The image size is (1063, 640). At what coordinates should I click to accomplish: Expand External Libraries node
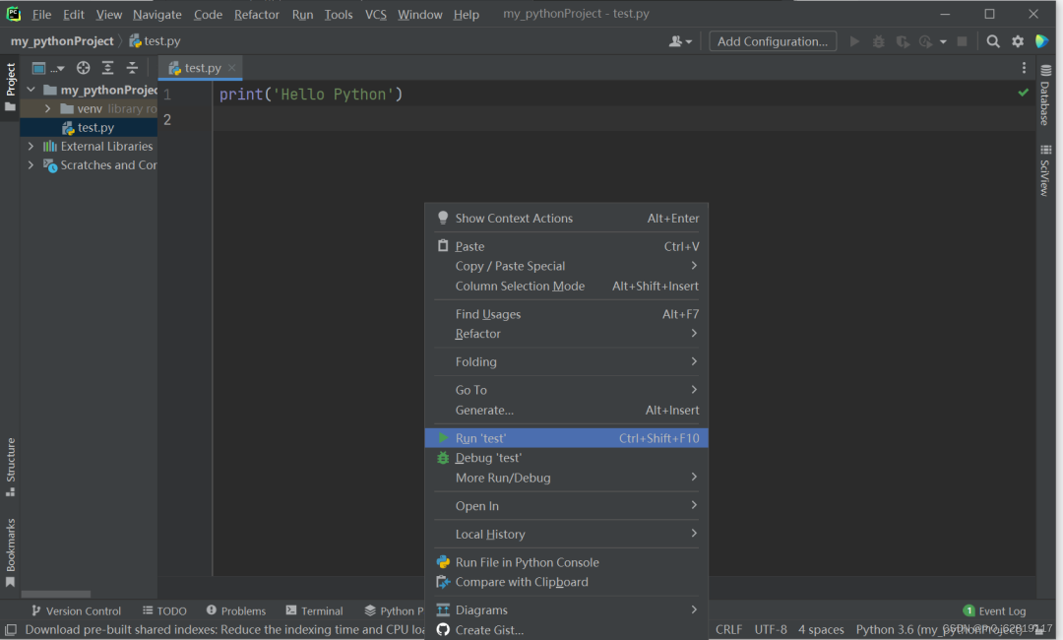click(x=31, y=146)
